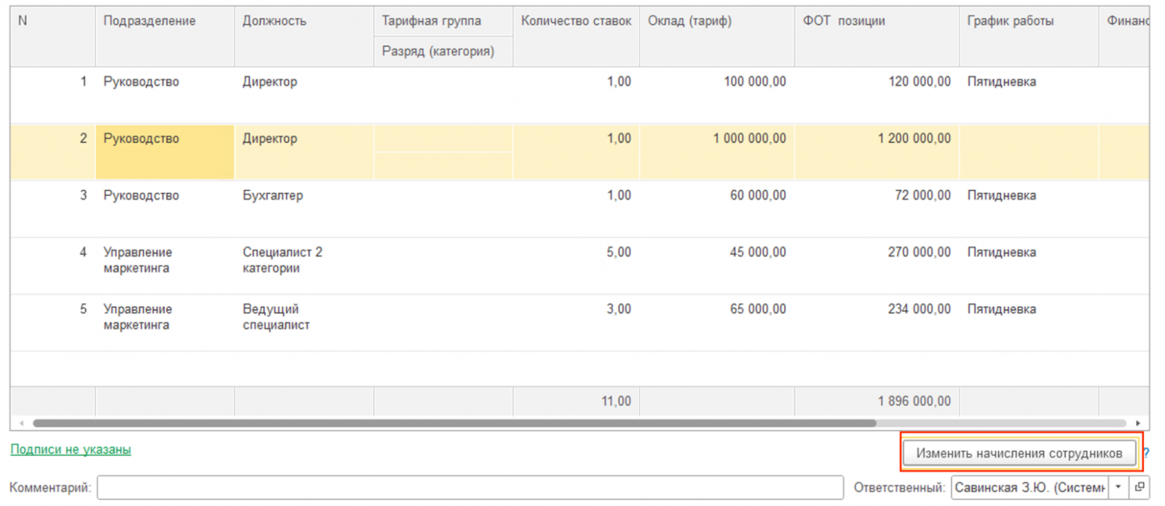
Task: Click the Подразделение column header
Action: point(165,36)
